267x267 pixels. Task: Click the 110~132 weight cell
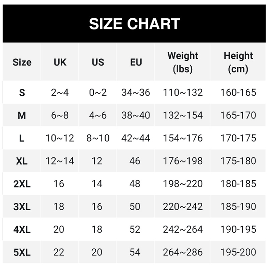coord(183,92)
